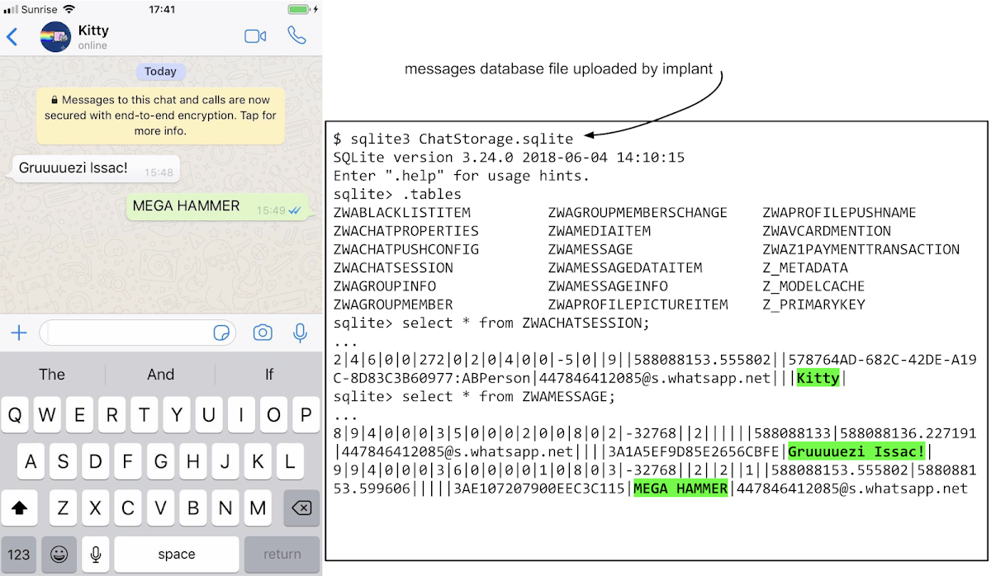Start dictation with the keyboard microphone
Image resolution: width=991 pixels, height=576 pixels.
tap(95, 554)
